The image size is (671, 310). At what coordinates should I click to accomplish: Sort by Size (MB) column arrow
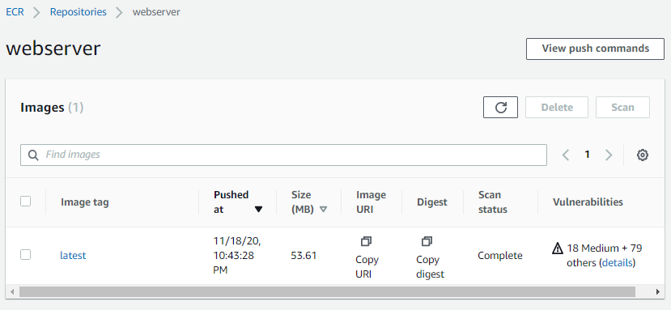(324, 210)
